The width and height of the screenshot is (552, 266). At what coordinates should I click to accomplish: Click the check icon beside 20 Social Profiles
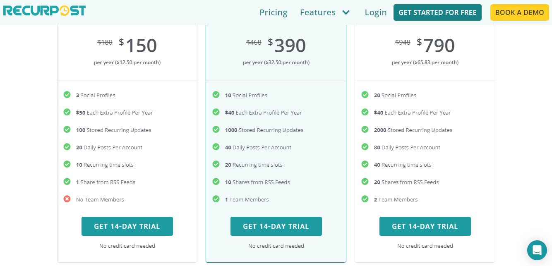(365, 95)
